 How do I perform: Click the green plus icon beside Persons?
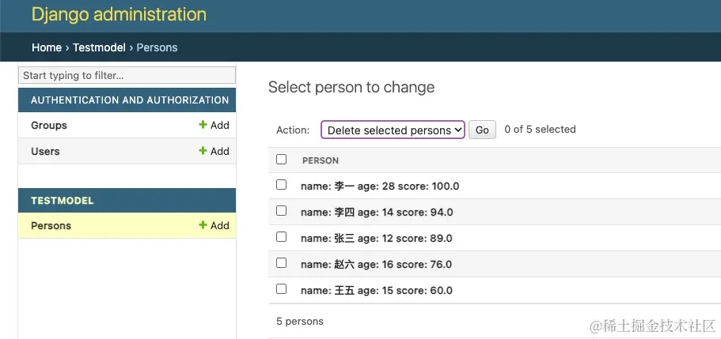pos(203,225)
